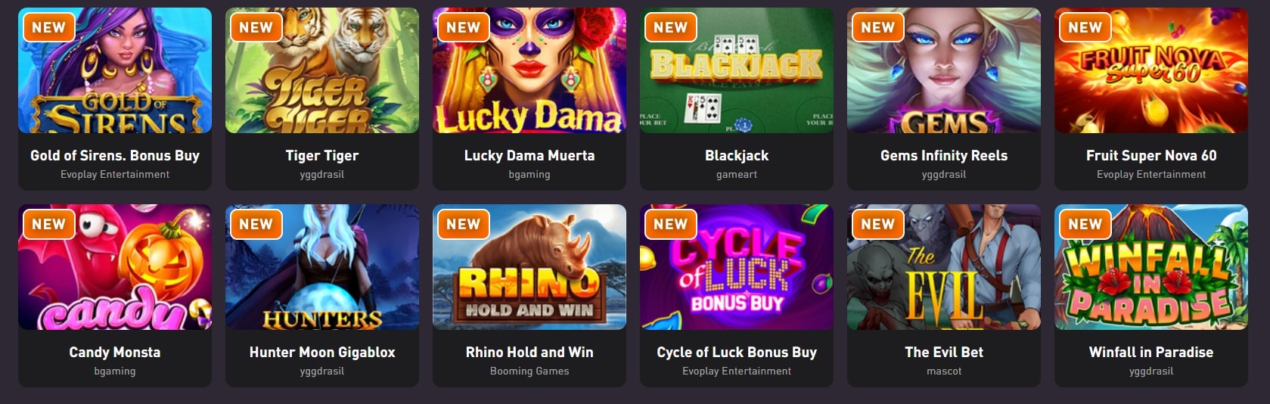Screen dimensions: 1270x404
Task: Click the Cycle of Luck Bonus Buy image
Action: 737,267
